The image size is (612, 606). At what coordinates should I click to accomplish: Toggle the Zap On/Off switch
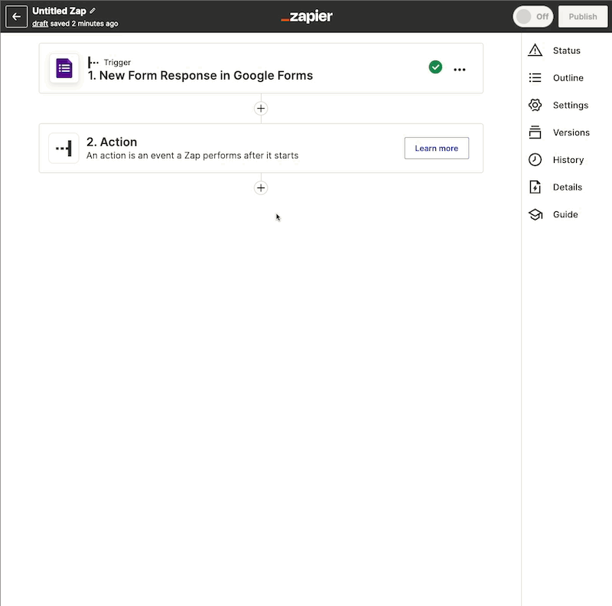tap(532, 16)
